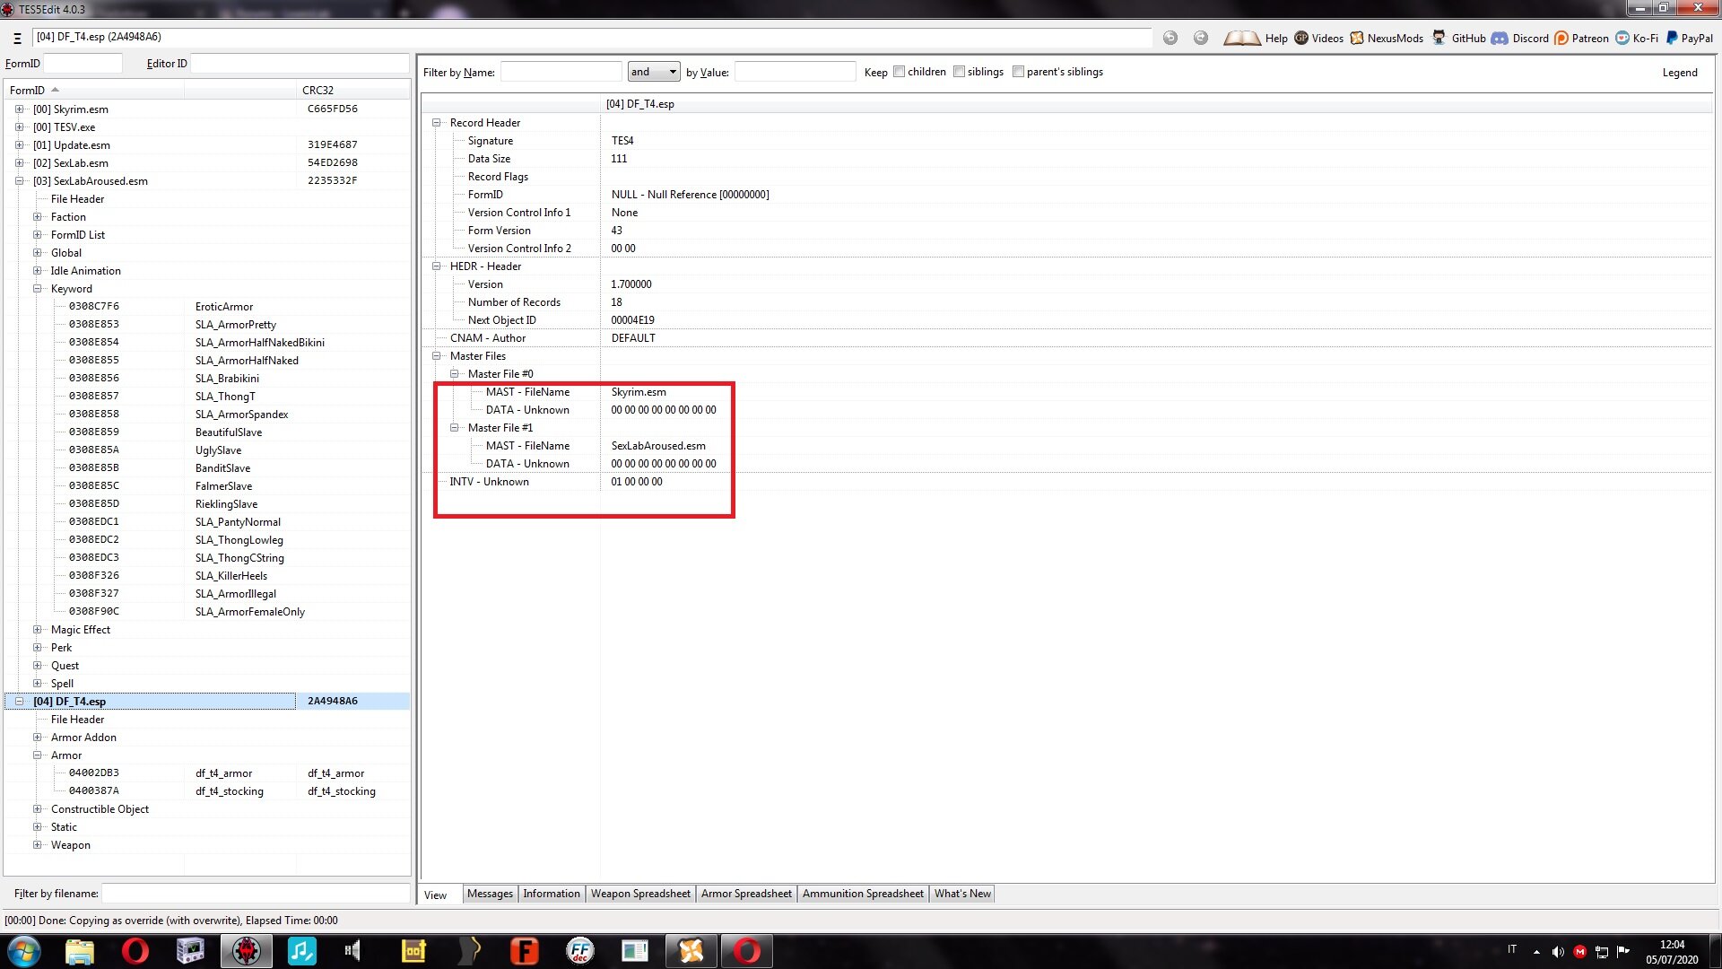
Task: Collapse the [03] SexLabAroused.esm node
Action: tap(19, 181)
